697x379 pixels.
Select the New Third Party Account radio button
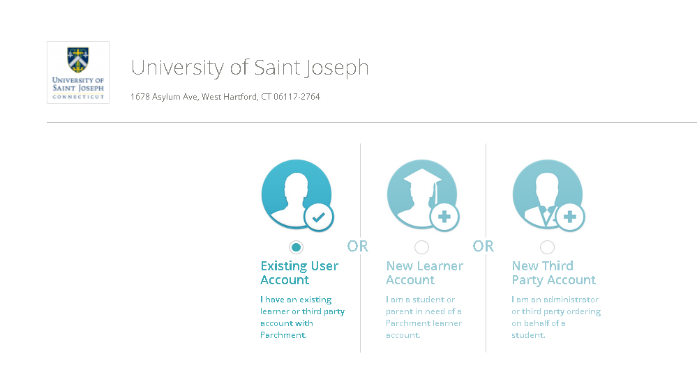point(547,247)
